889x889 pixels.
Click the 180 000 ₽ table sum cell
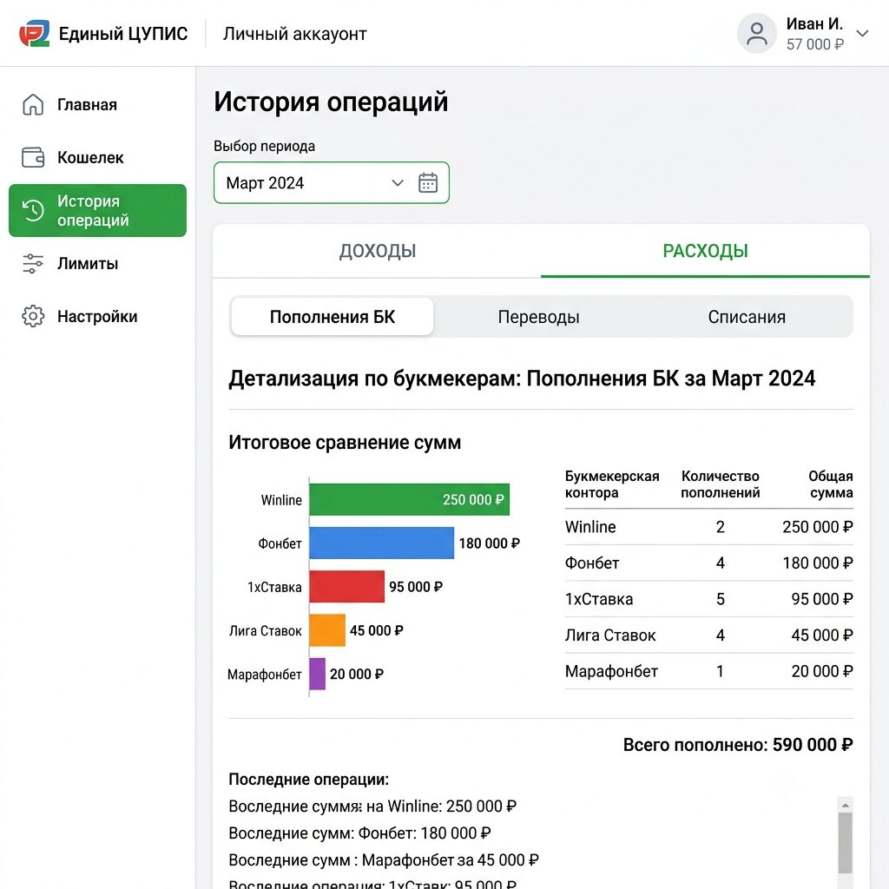click(x=818, y=563)
